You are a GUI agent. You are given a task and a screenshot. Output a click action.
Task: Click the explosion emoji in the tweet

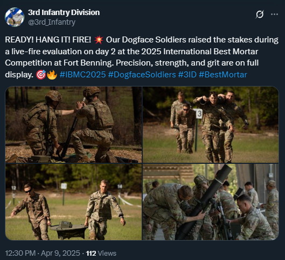coord(99,40)
